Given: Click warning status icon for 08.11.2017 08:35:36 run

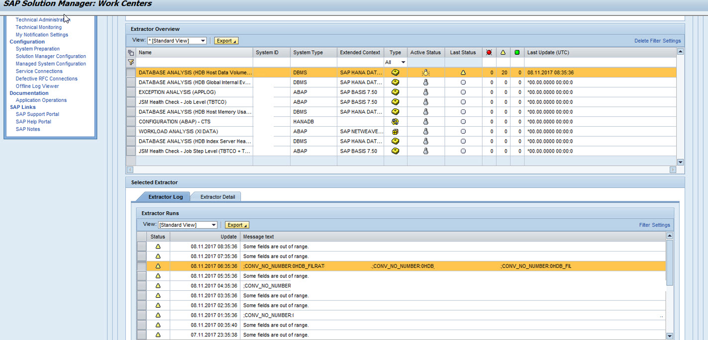Looking at the screenshot, I should [x=158, y=247].
